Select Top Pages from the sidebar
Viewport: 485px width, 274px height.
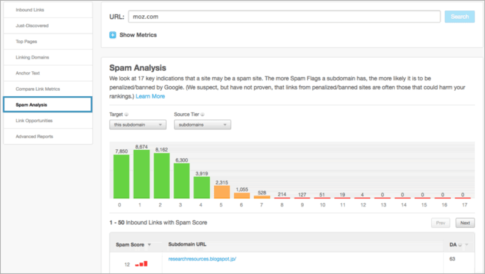[x=27, y=41]
